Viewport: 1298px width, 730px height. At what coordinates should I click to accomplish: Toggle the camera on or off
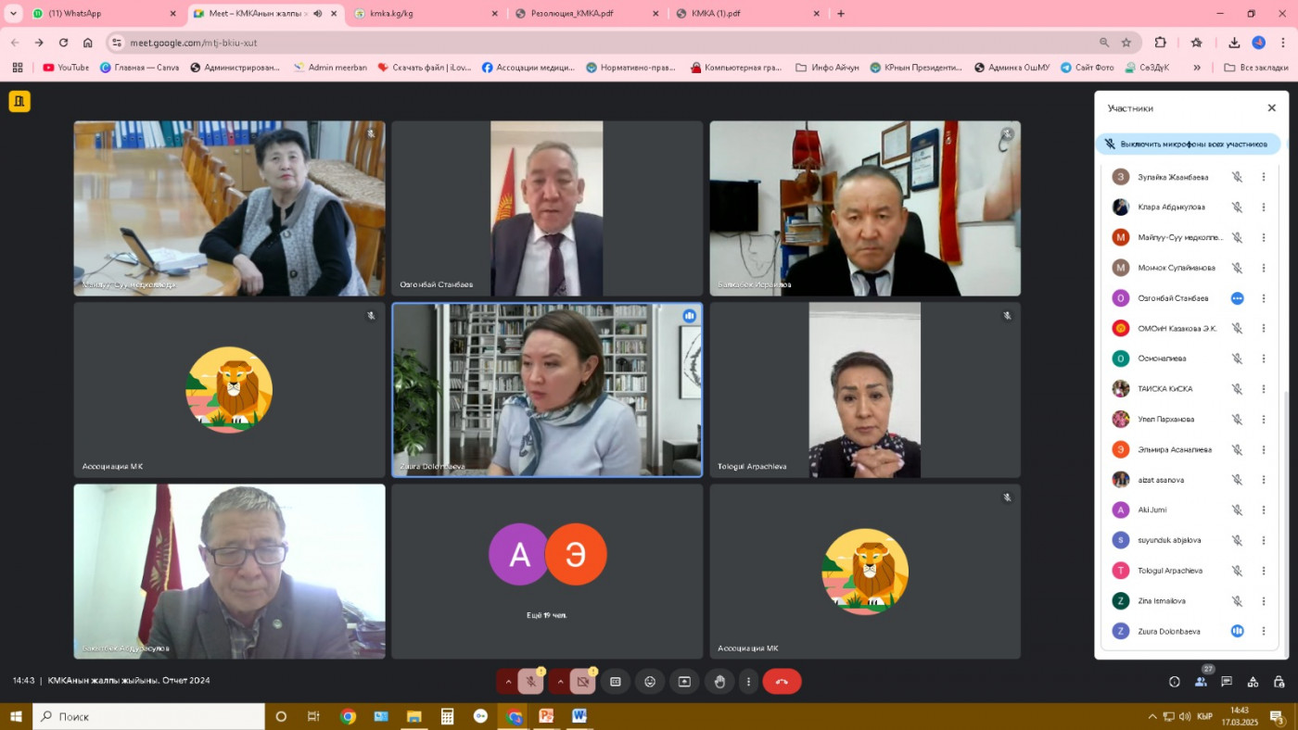[x=582, y=682]
